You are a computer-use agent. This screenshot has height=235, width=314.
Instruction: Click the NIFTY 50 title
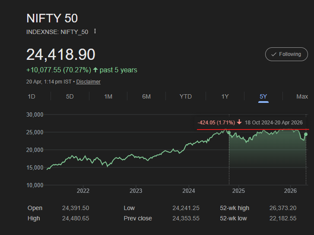[x=52, y=19]
